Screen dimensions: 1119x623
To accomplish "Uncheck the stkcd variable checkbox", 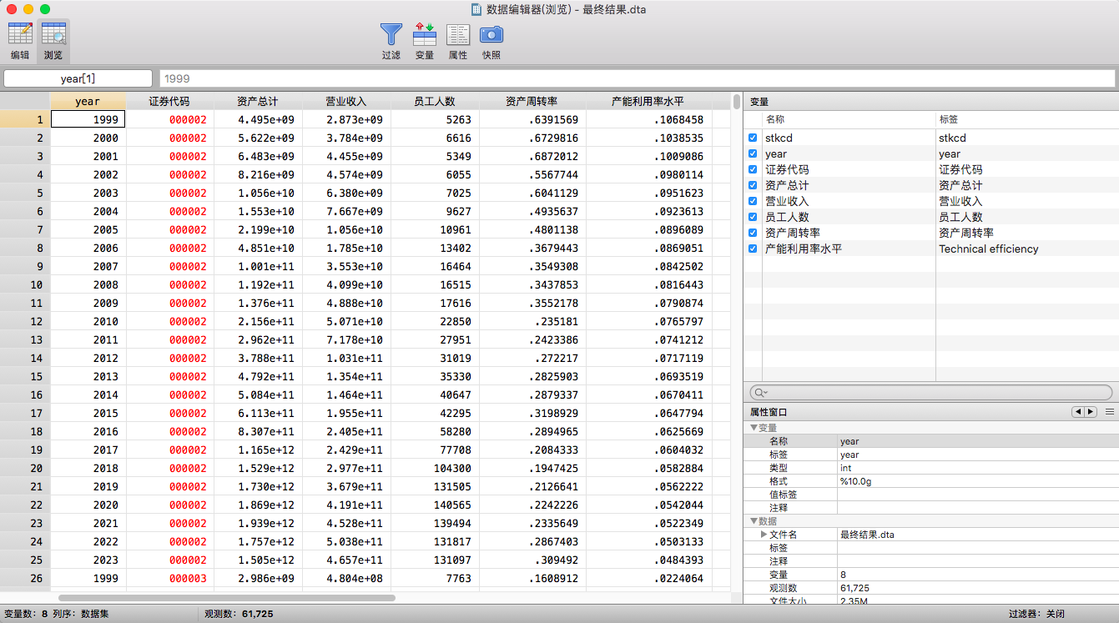I will pyautogui.click(x=753, y=138).
